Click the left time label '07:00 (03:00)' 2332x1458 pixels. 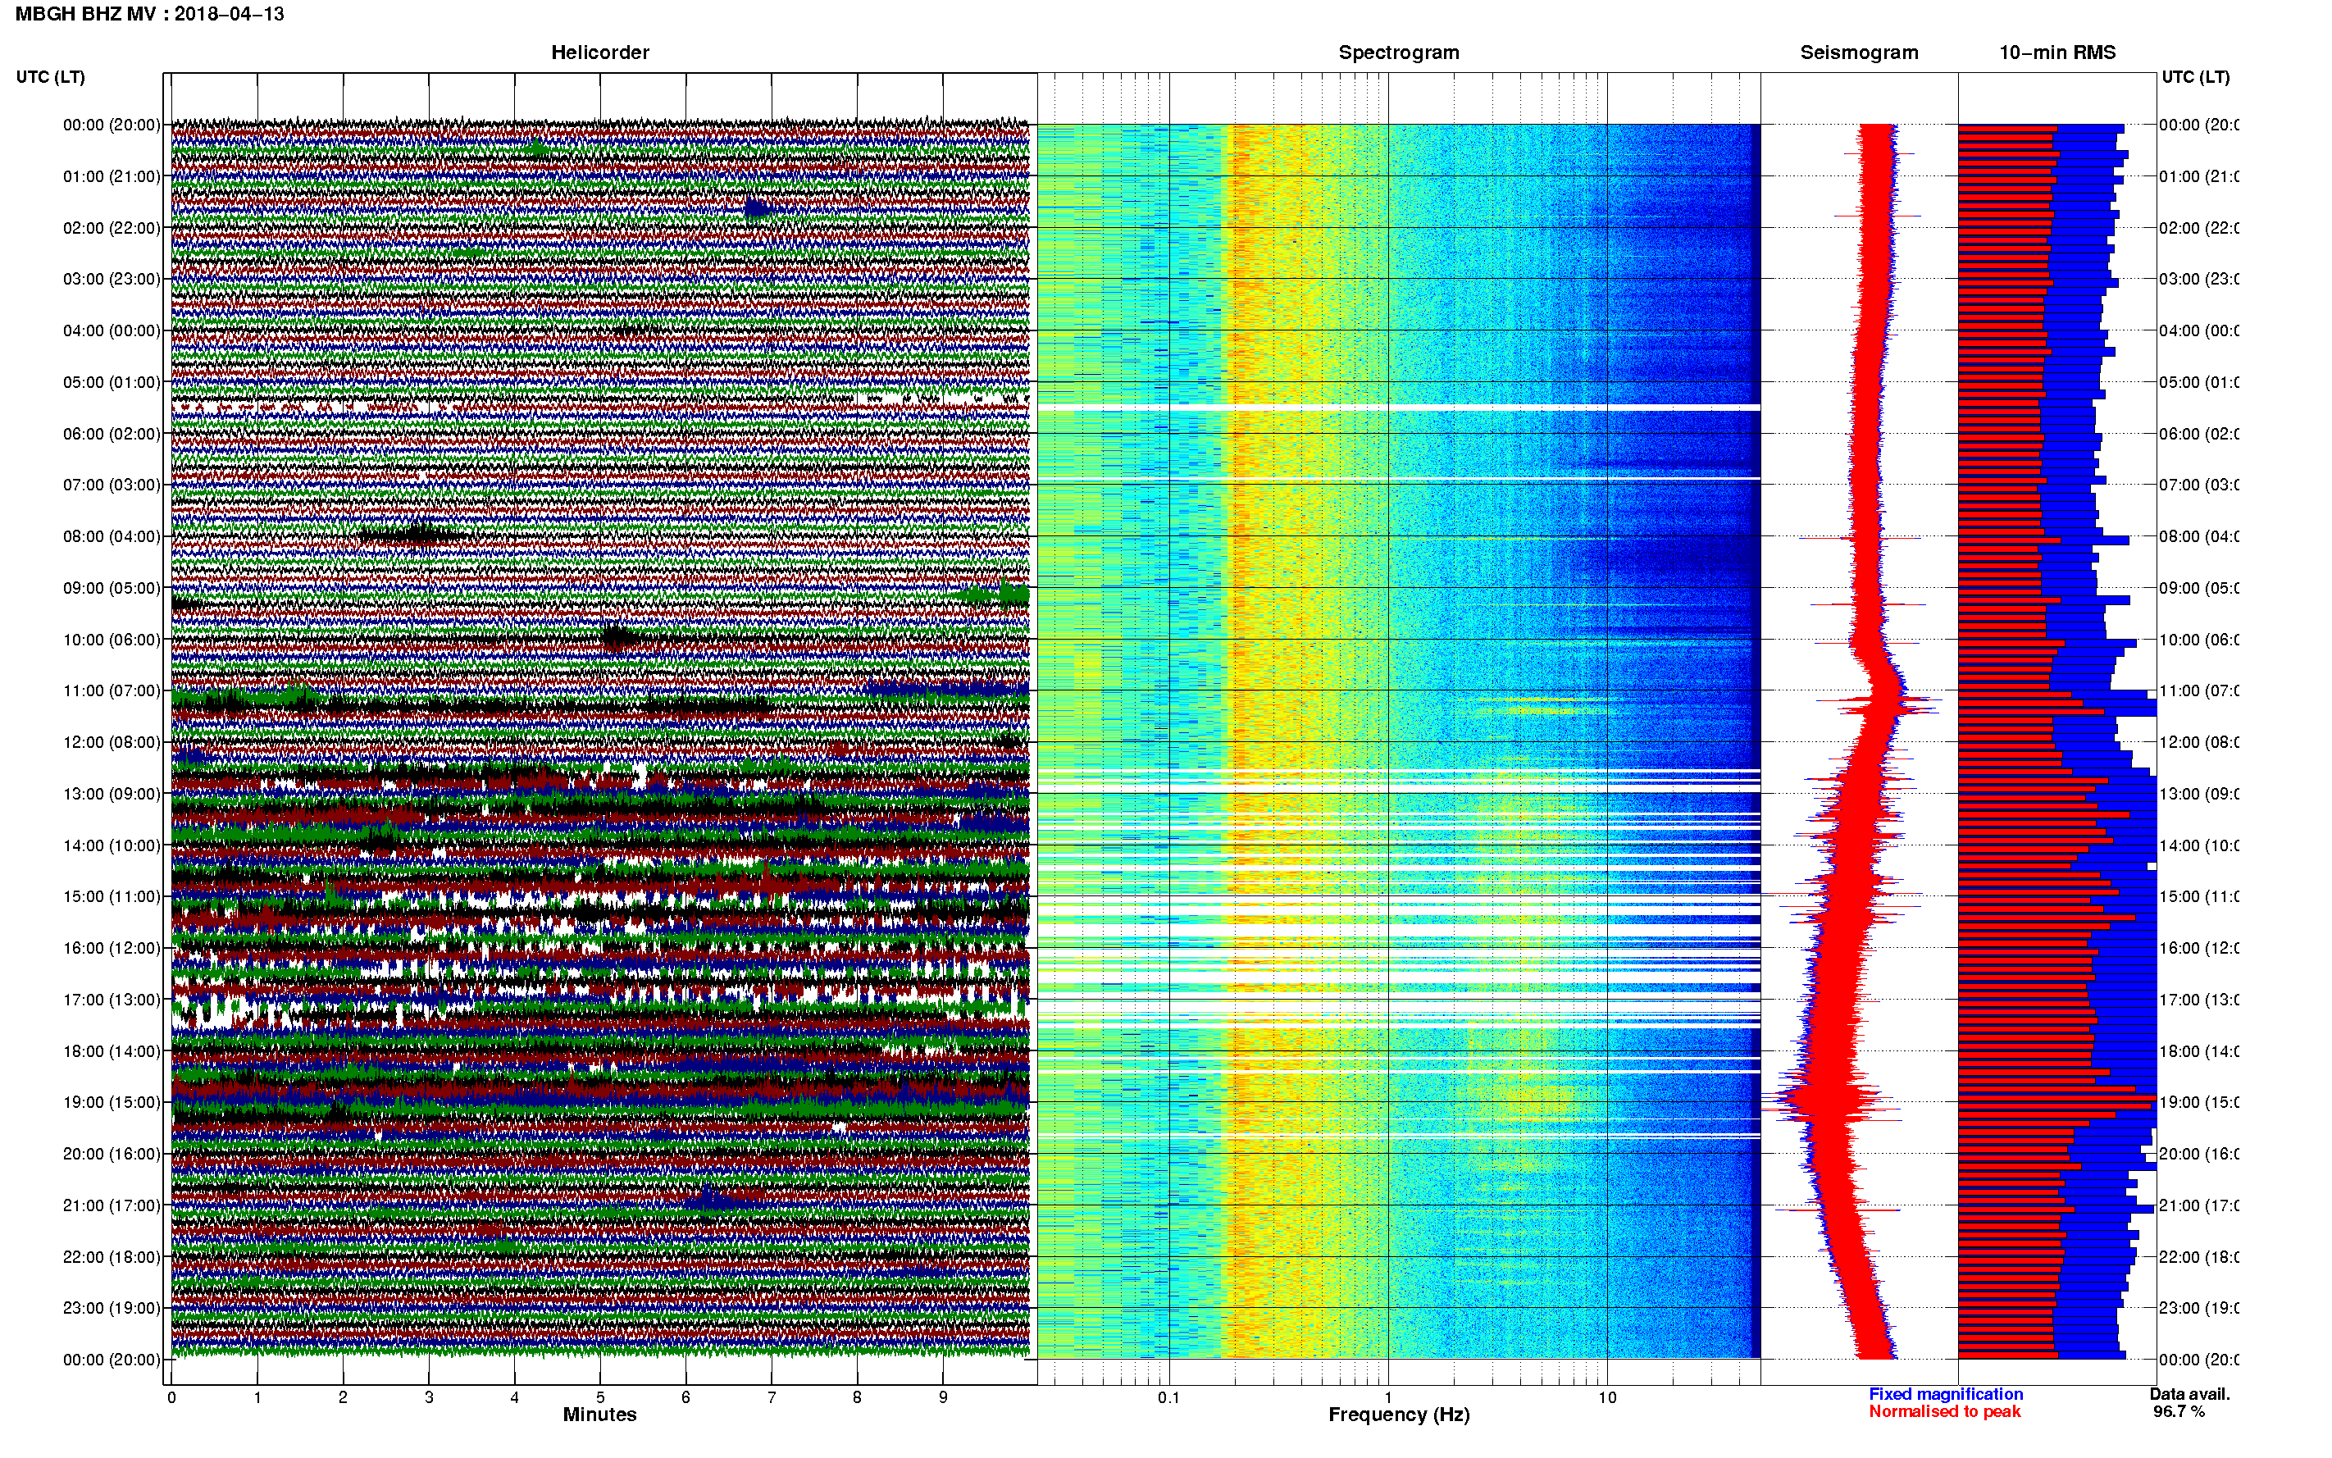click(x=112, y=485)
